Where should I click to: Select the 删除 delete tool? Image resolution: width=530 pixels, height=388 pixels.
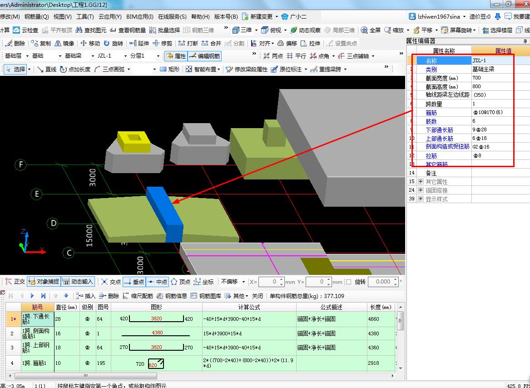click(x=15, y=43)
